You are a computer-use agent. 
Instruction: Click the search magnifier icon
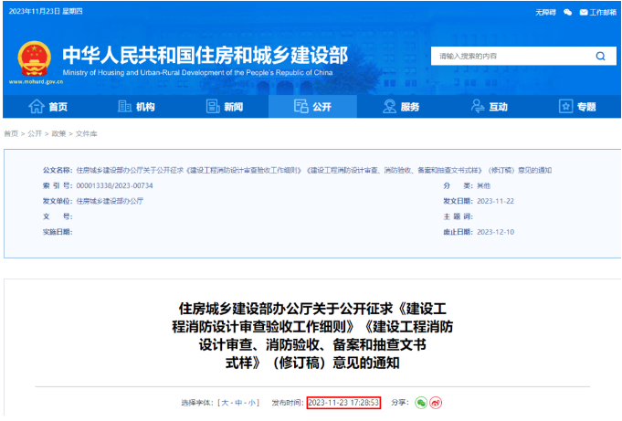click(x=600, y=56)
